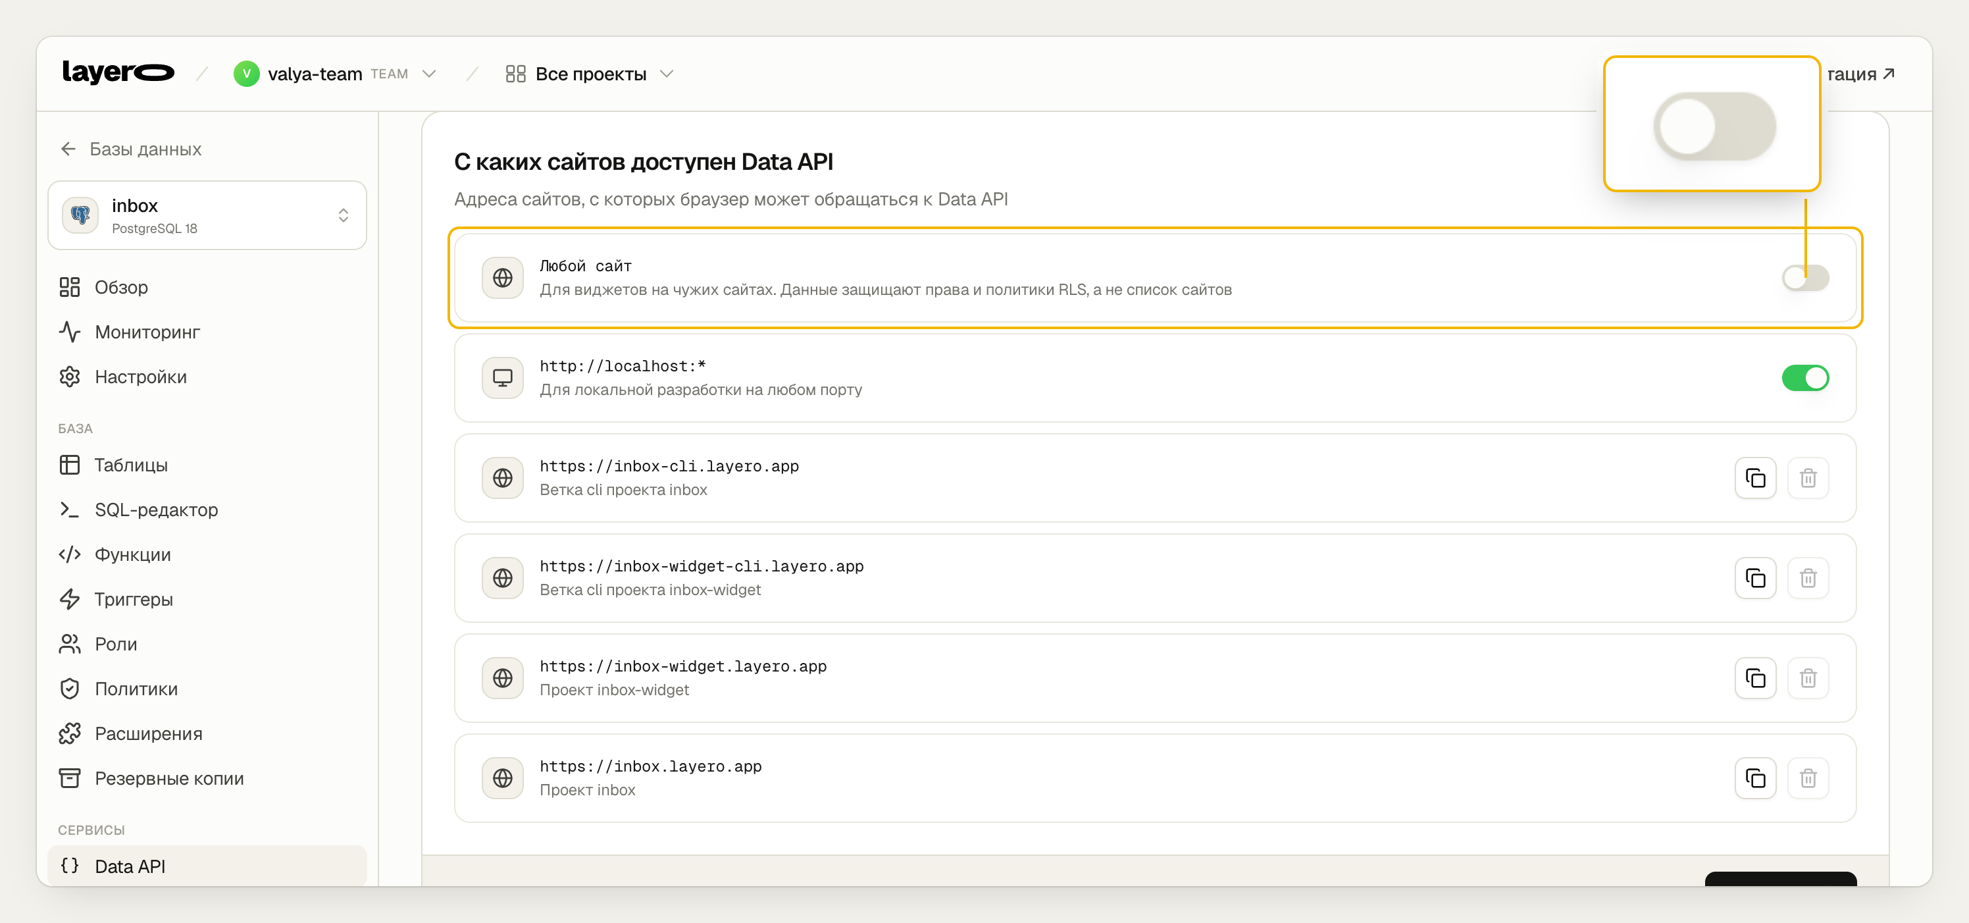The height and width of the screenshot is (923, 1969).
Task: Go back to Базы данных
Action: (131, 149)
